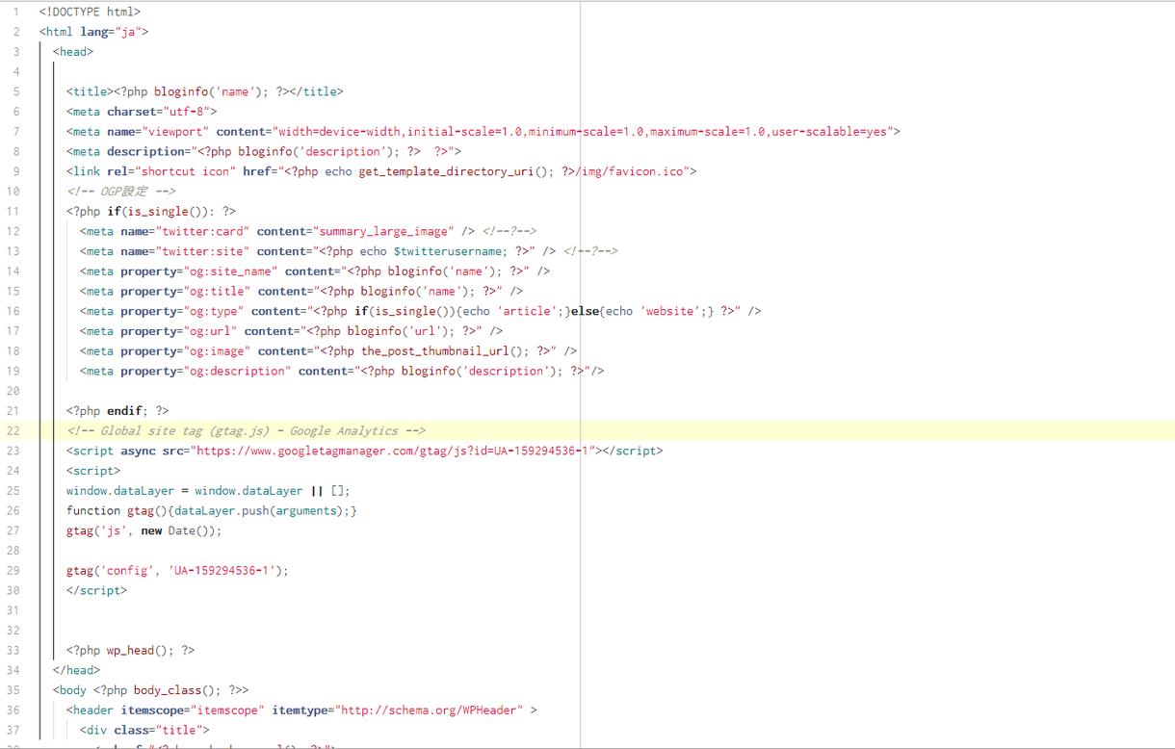Screen dimensions: 1175x749
Task: Select the lang="ja" attribute value
Action: pos(131,32)
